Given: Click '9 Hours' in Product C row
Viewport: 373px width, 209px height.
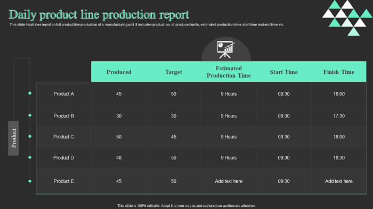Looking at the screenshot, I should tap(229, 137).
